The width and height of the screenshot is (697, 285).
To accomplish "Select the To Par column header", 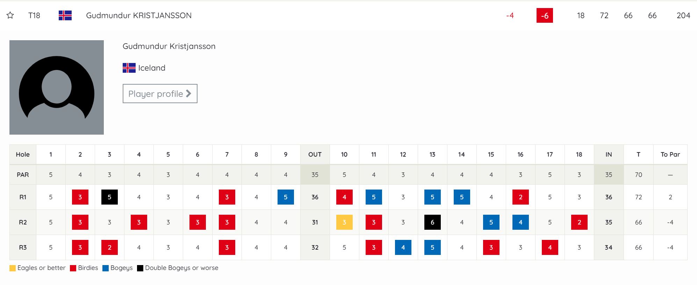I will pyautogui.click(x=670, y=155).
